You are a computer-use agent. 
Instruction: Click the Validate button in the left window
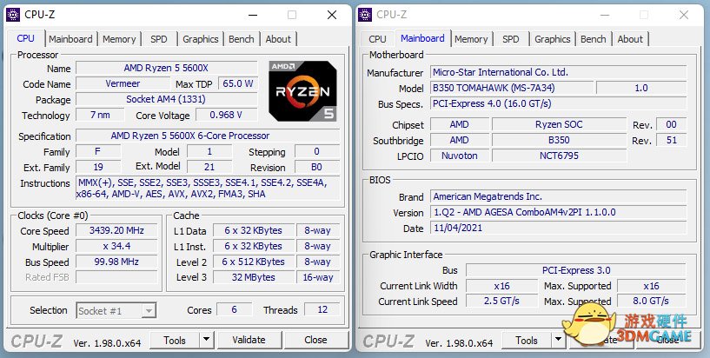249,340
